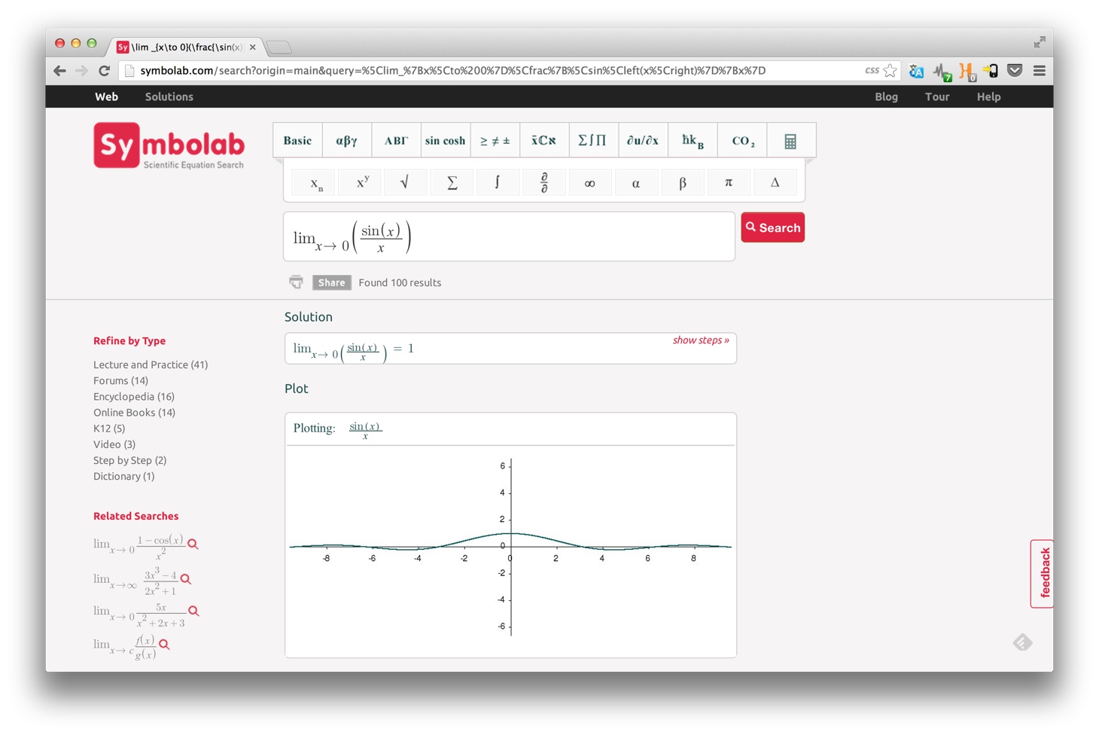Viewport: 1099px width, 735px height.
Task: Insert the summation sigma symbol
Action: coord(452,181)
